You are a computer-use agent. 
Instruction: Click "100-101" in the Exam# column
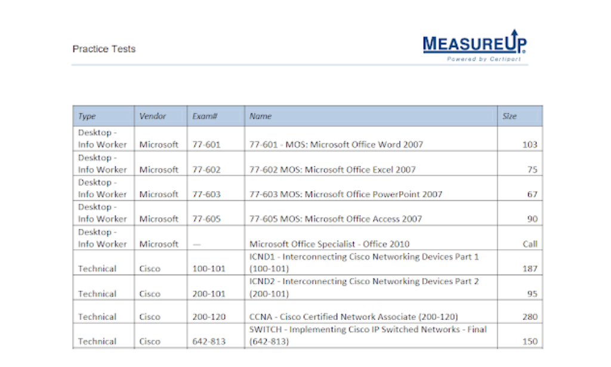point(209,269)
